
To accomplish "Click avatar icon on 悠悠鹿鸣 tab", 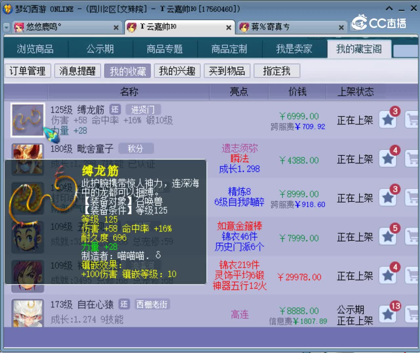I will click(19, 27).
